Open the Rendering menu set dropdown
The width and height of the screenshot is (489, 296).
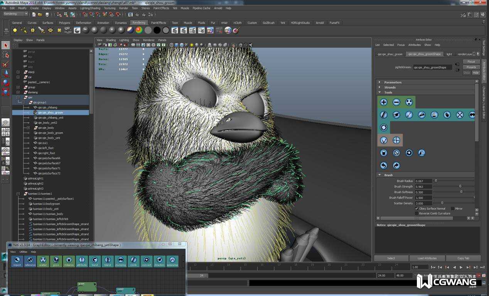click(x=15, y=14)
